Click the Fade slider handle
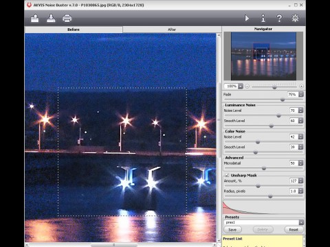 [283, 99]
